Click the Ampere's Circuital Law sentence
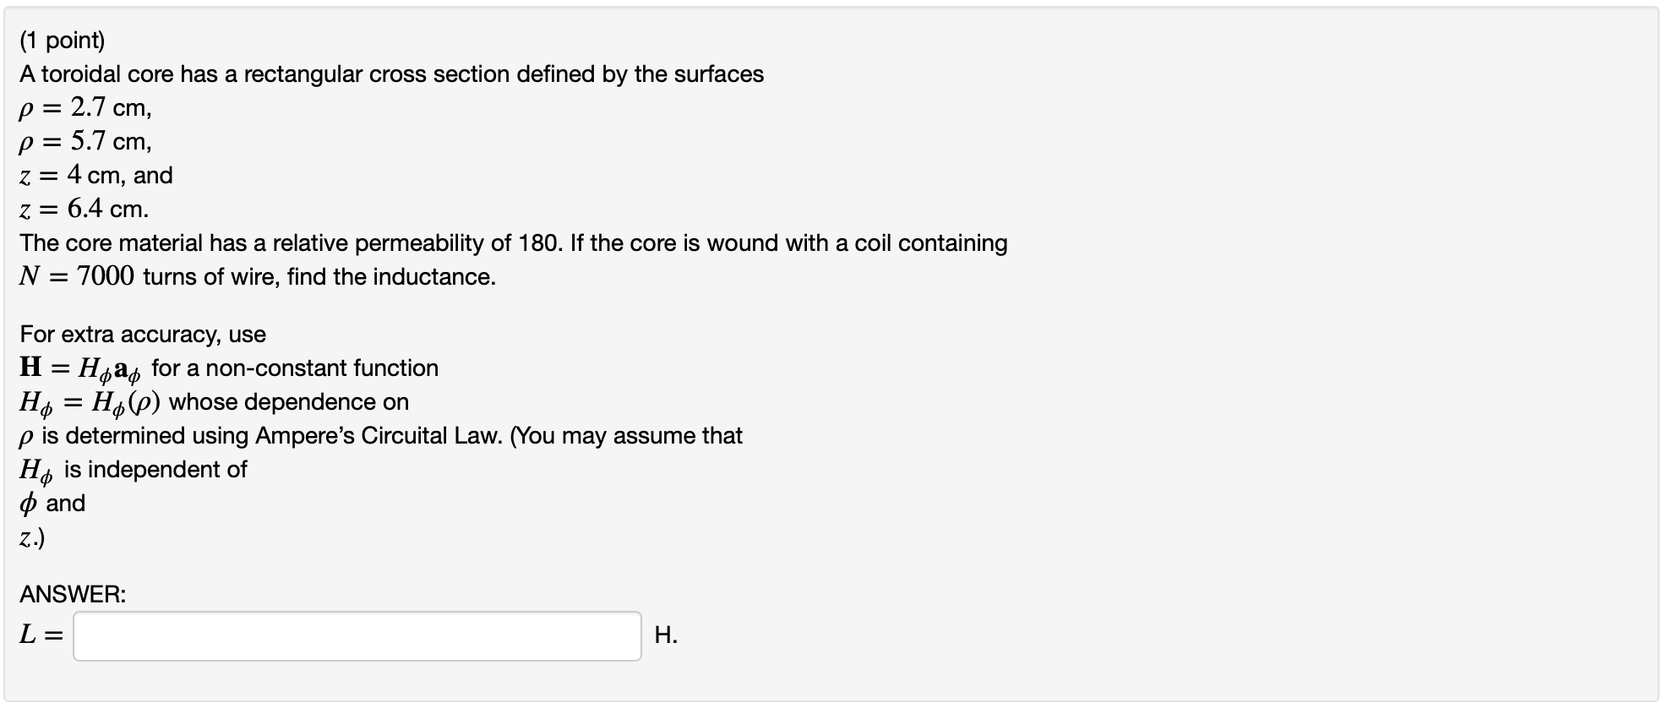Screen dimensions: 1668x708 pos(380,436)
